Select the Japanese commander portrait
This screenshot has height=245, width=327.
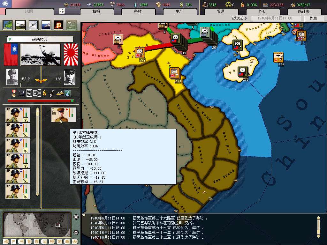pyautogui.click(x=69, y=77)
